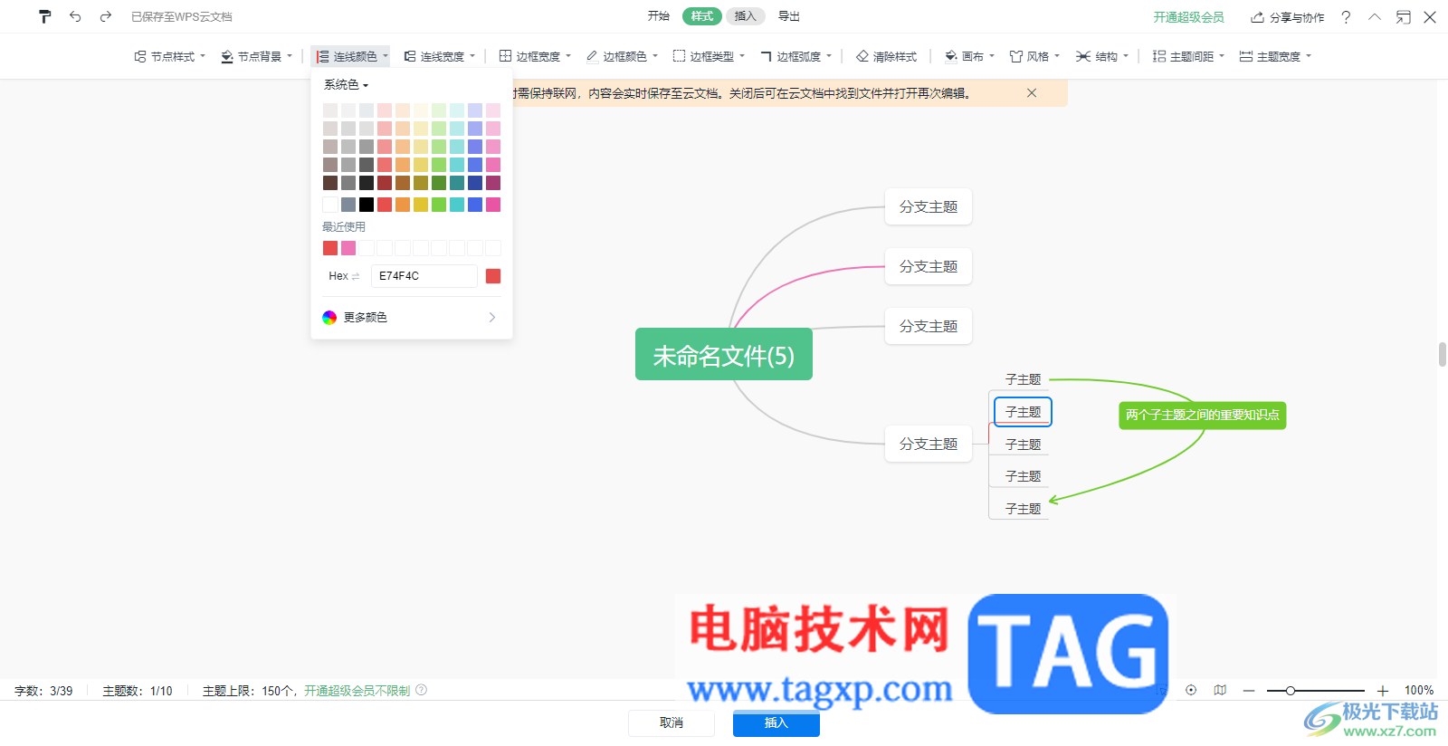This screenshot has height=746, width=1448.
Task: Select the 分支主题 node on pink line
Action: (x=929, y=266)
